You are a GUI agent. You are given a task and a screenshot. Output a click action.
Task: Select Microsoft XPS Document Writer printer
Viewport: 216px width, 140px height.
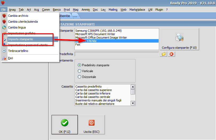[x=117, y=34]
